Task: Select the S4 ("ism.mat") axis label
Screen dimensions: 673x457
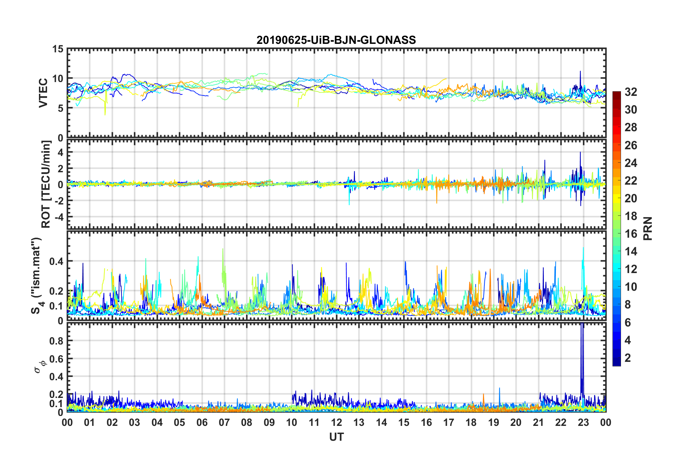Action: click(37, 276)
